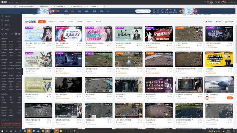Open the 视频 dropdown in the top navigation
This screenshot has height=133, width=237.
(x=87, y=11)
